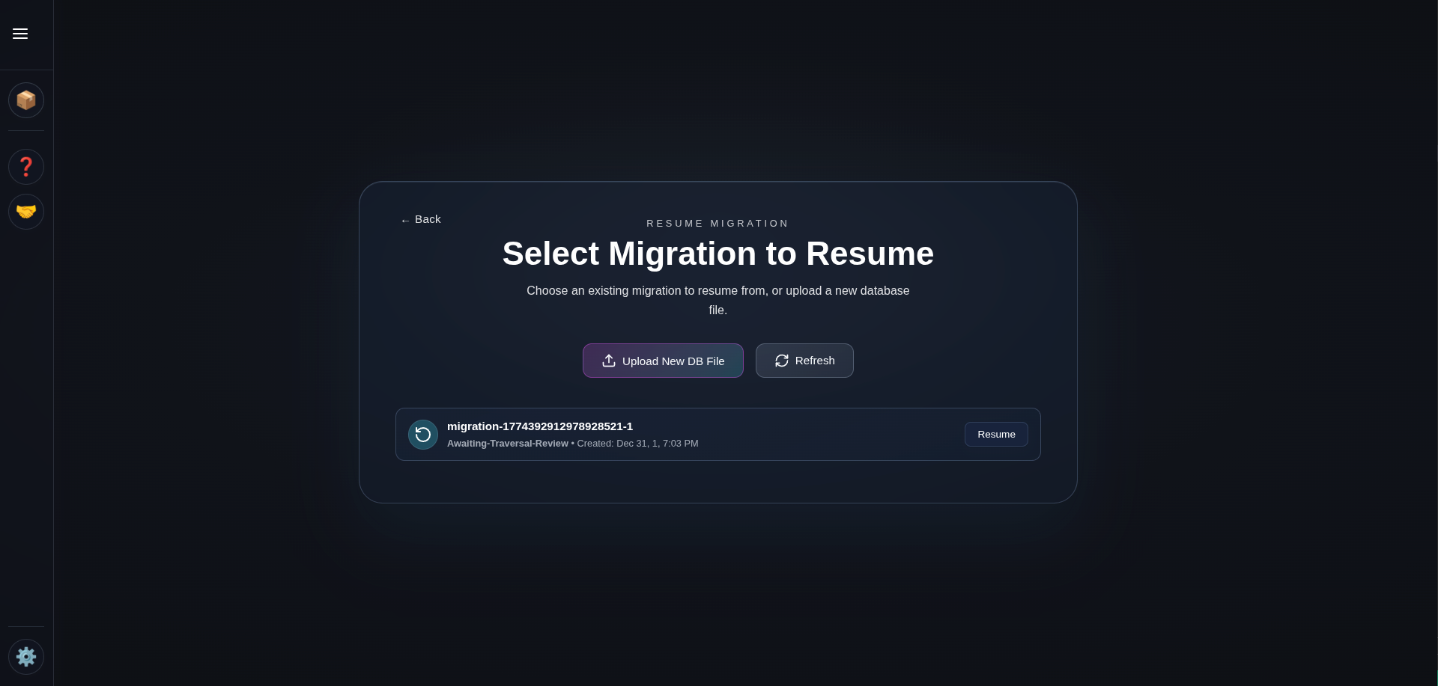The image size is (1438, 686).
Task: Click the Awaiting-Traversal-Review status text
Action: coord(507,443)
